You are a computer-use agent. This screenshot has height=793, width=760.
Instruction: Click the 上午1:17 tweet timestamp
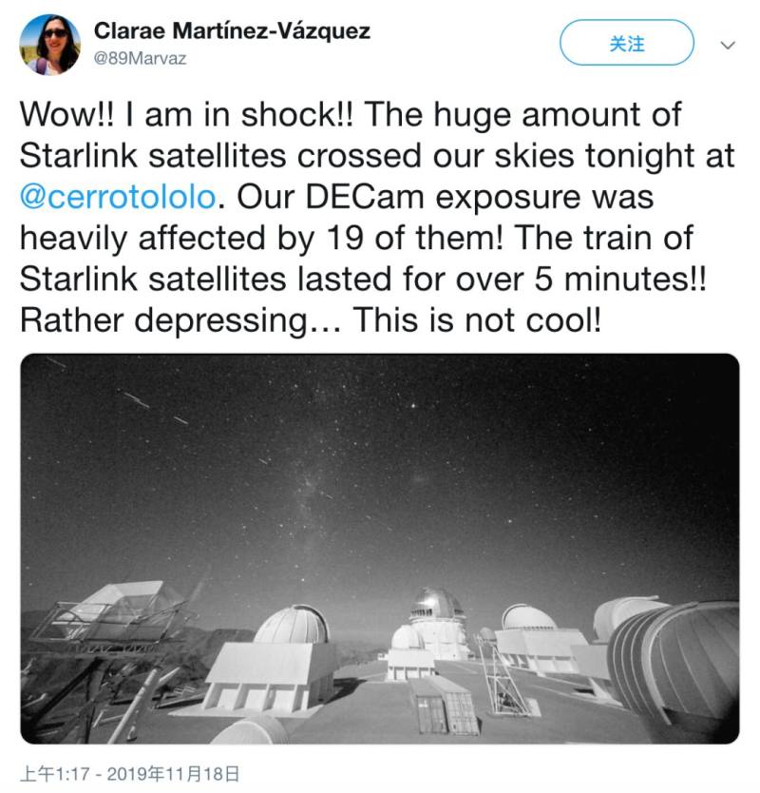pyautogui.click(x=54, y=774)
